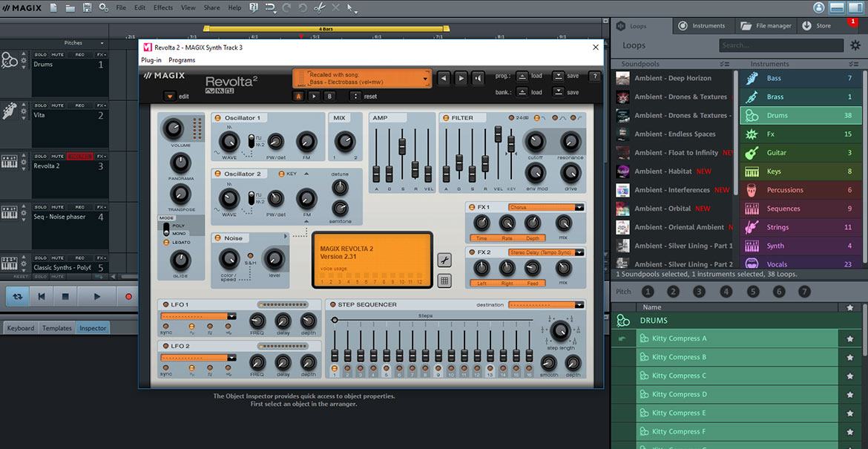Click the redo arrow in the top toolbar

click(x=286, y=7)
